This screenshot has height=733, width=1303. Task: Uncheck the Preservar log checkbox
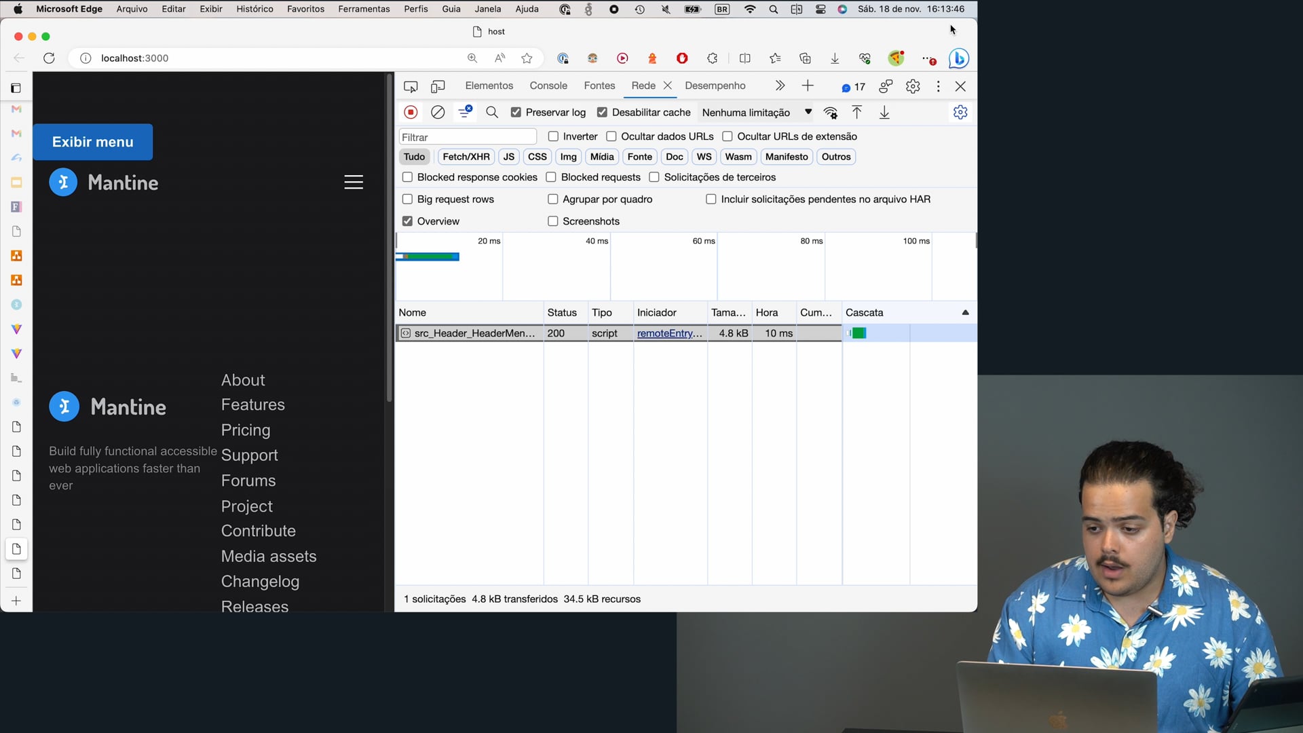(x=516, y=112)
